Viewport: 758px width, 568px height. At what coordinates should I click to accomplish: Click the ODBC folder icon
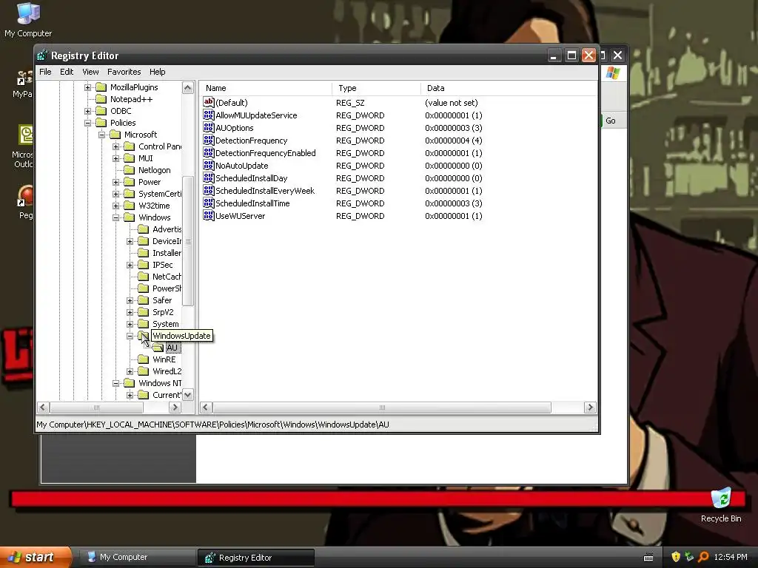click(x=101, y=111)
